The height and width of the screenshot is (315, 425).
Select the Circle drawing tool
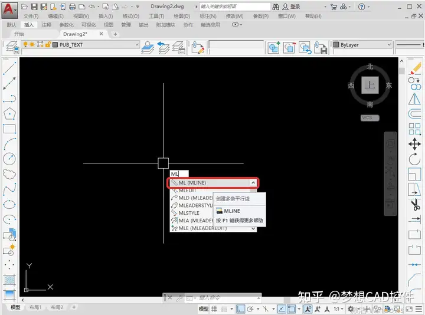9,159
